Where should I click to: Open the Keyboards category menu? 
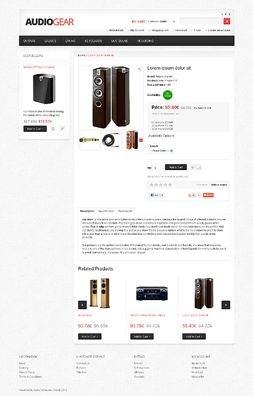pyautogui.click(x=93, y=41)
